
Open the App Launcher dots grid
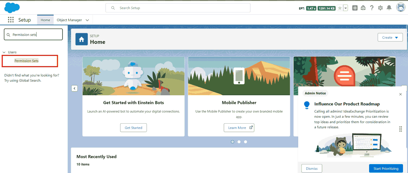click(x=10, y=20)
